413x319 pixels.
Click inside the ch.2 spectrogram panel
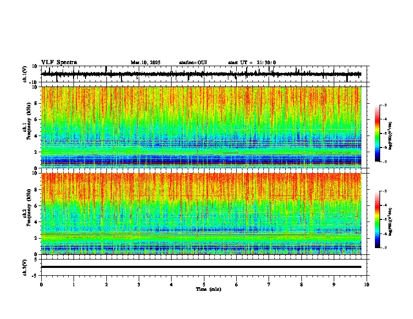(201, 214)
